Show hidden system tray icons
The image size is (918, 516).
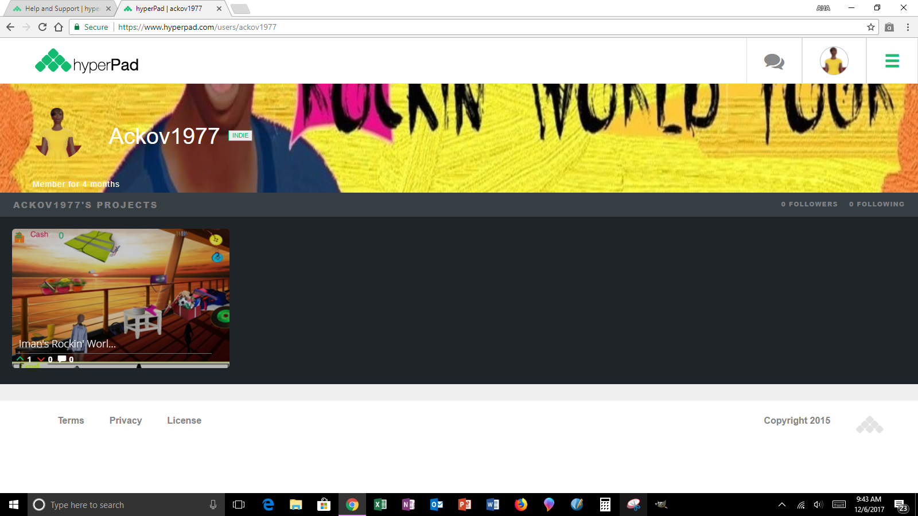pos(782,505)
